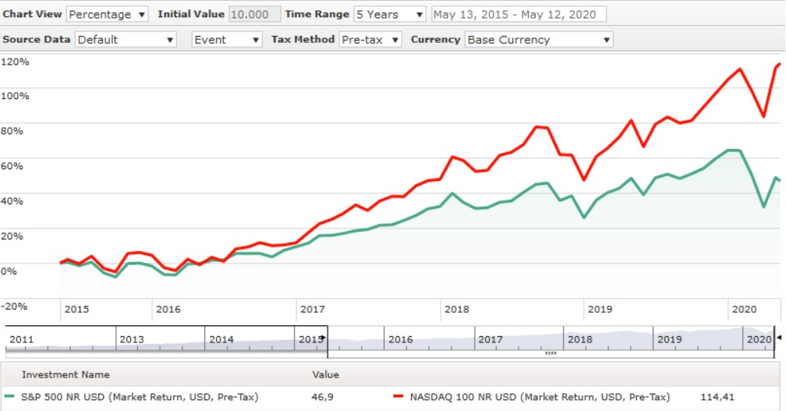The height and width of the screenshot is (411, 786).
Task: Click left range handle arrow on timeline
Action: (x=324, y=338)
